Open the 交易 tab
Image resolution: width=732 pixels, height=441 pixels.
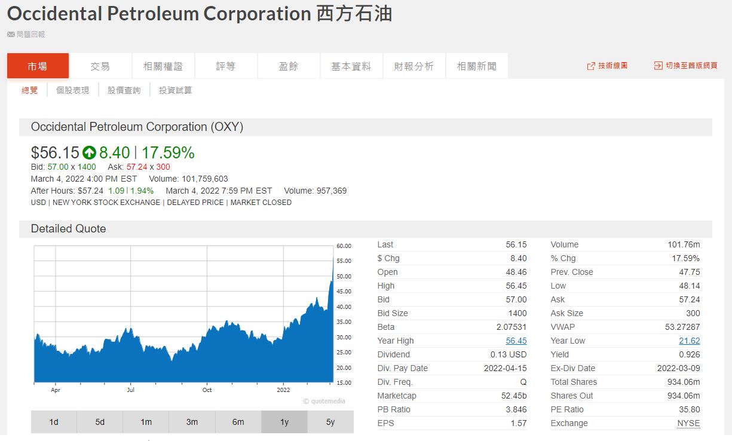[x=100, y=66]
